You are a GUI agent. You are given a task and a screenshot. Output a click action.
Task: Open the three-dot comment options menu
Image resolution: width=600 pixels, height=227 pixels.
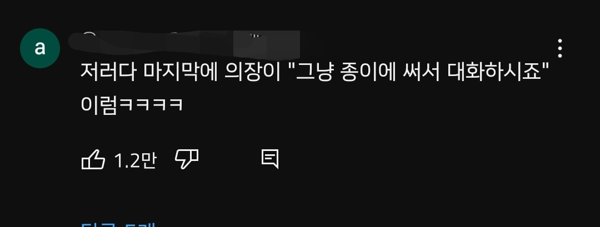560,48
